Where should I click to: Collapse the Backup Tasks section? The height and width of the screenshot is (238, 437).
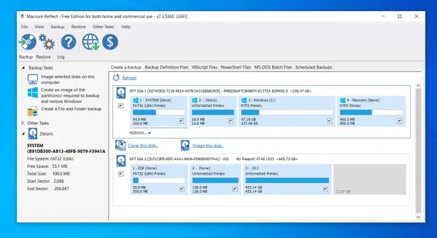(23, 68)
